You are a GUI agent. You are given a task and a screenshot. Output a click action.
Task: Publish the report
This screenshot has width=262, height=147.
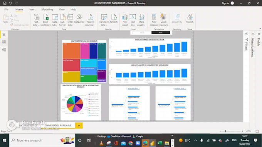click(190, 19)
